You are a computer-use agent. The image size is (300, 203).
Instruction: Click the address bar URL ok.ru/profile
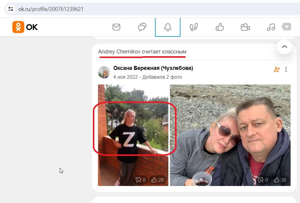(51, 9)
